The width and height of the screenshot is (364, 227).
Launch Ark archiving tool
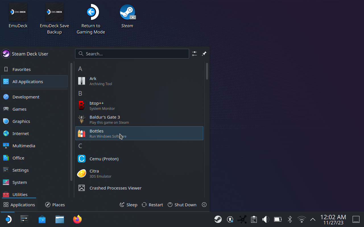click(x=139, y=81)
